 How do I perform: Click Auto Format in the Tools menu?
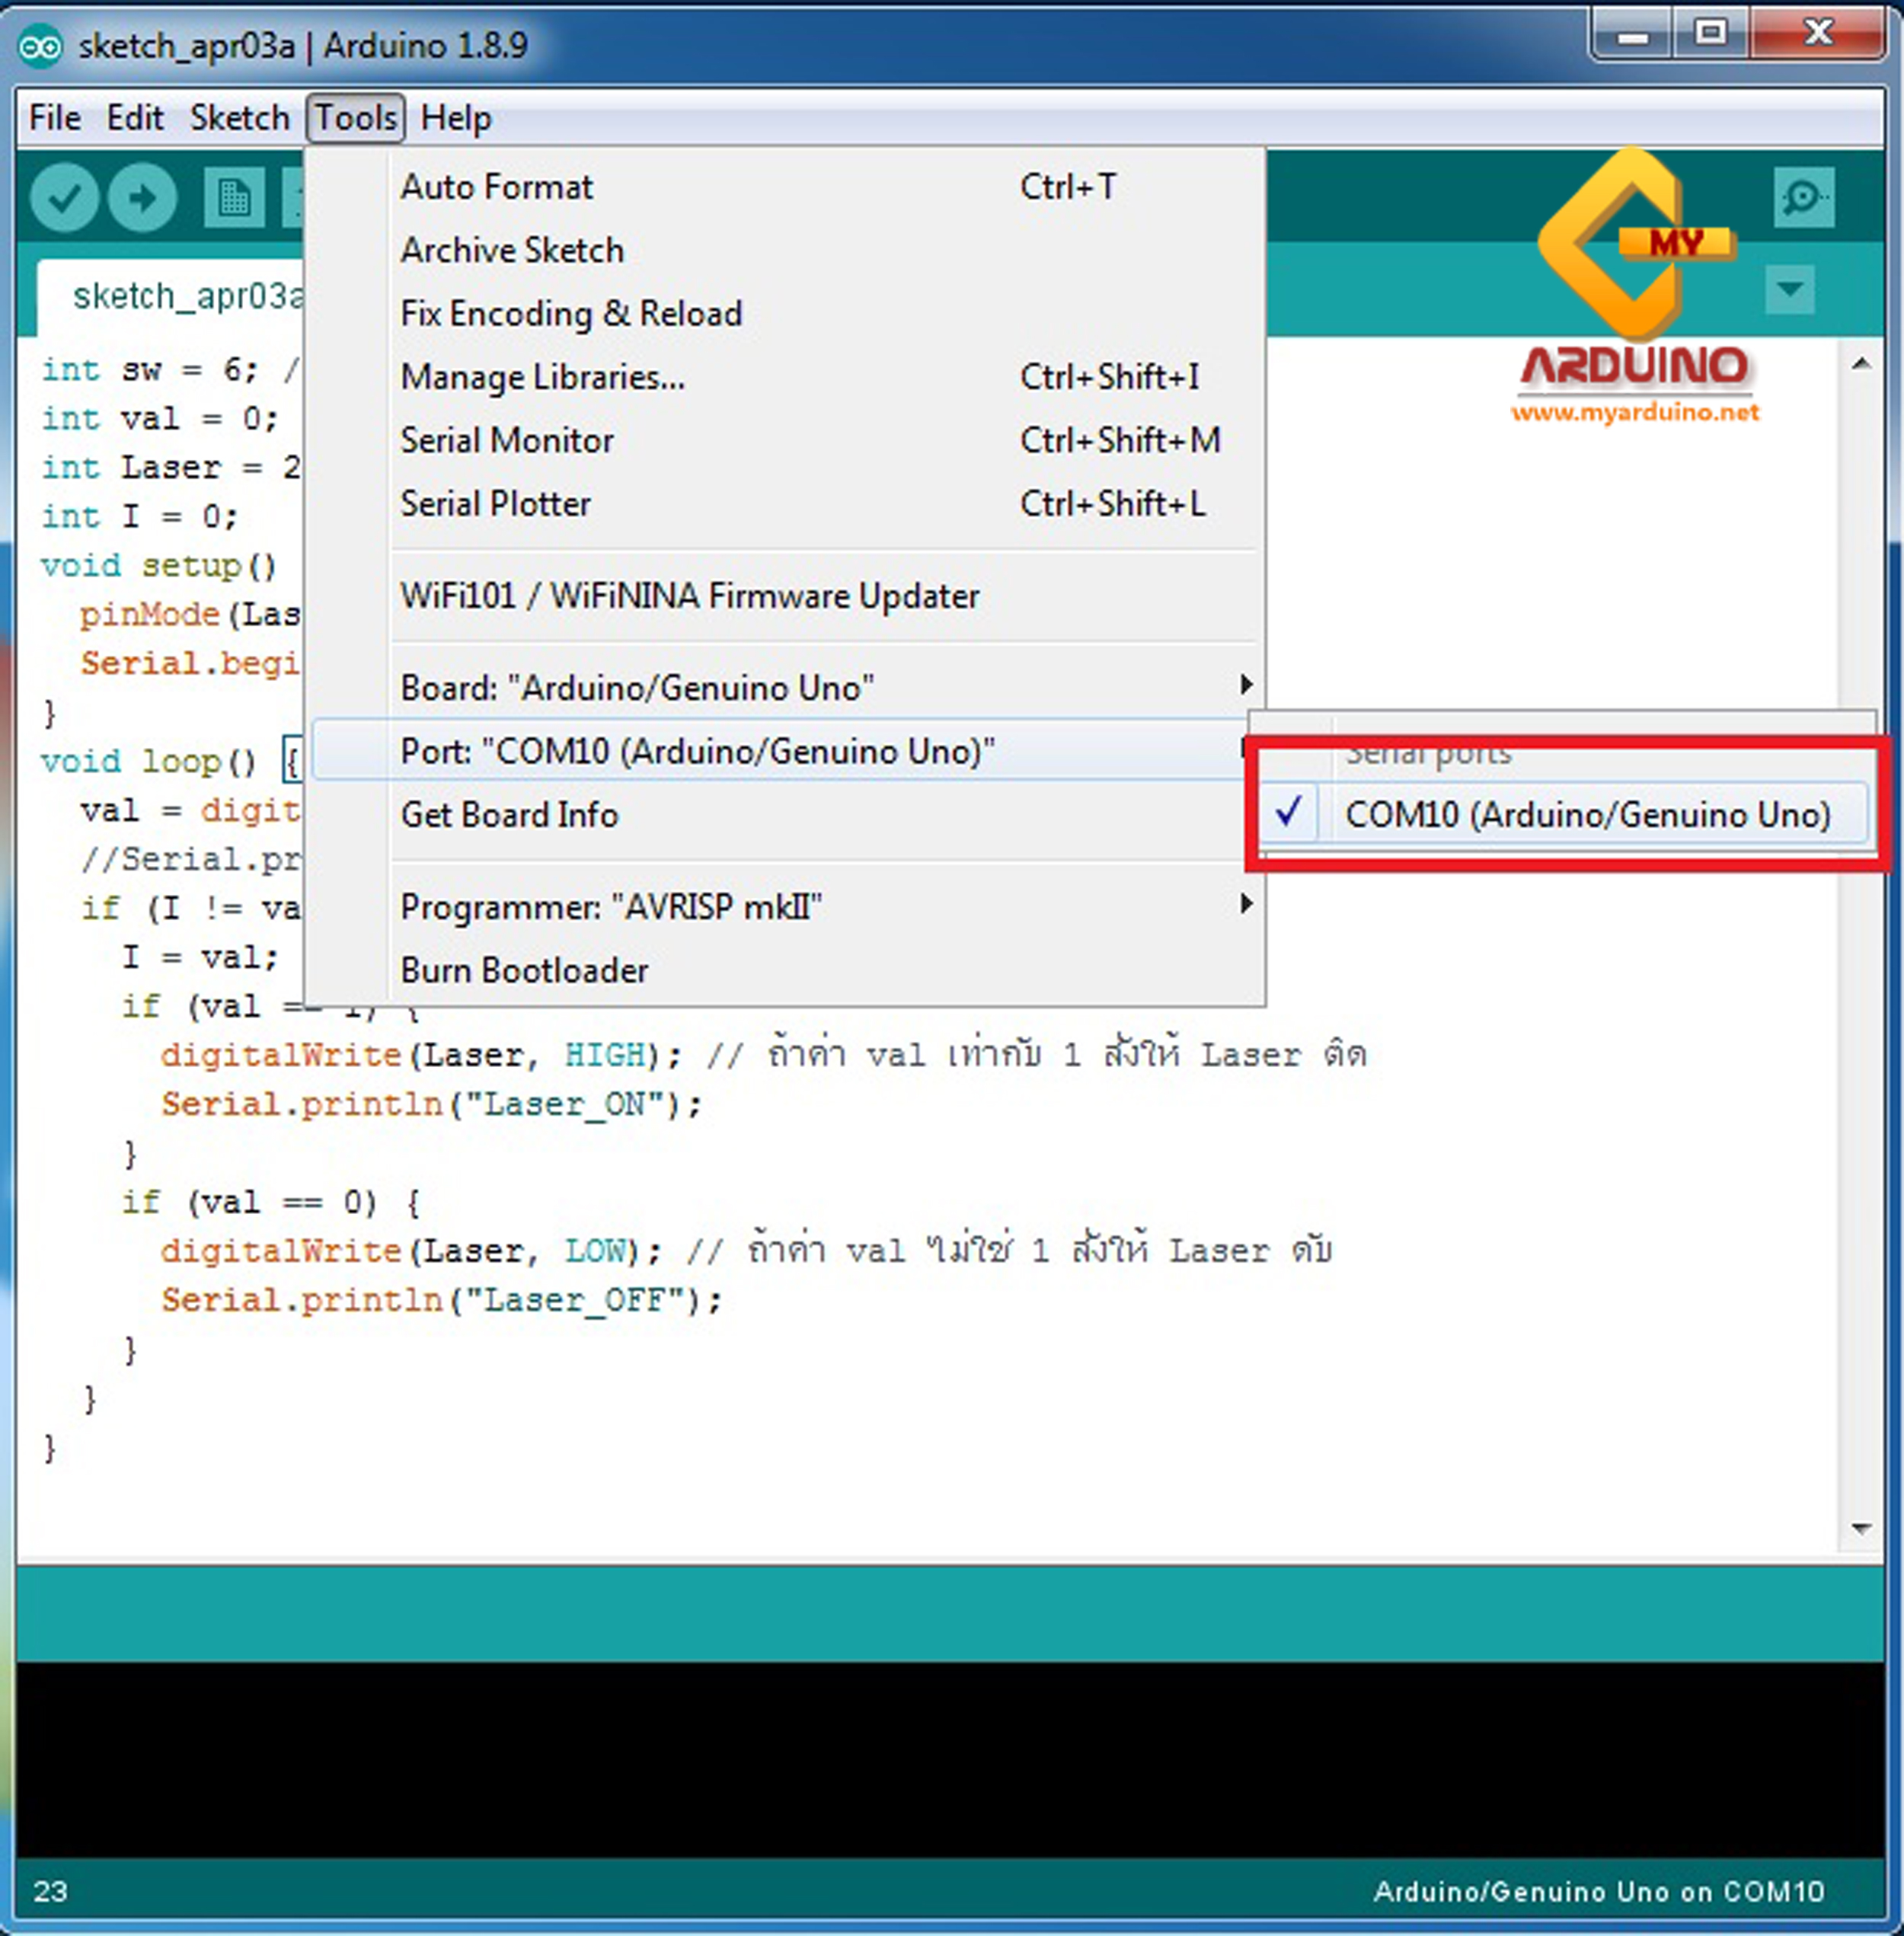pos(496,186)
